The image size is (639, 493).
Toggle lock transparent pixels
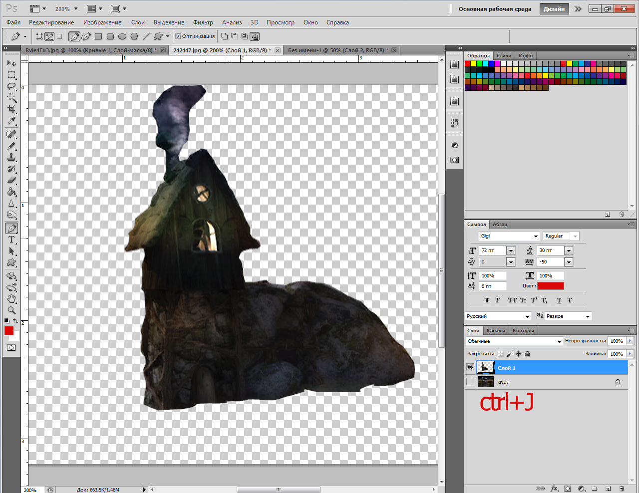(501, 354)
